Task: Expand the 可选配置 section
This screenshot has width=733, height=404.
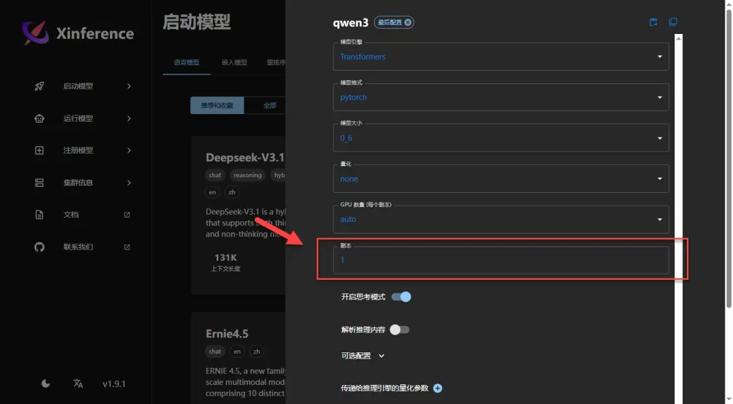Action: click(x=362, y=356)
